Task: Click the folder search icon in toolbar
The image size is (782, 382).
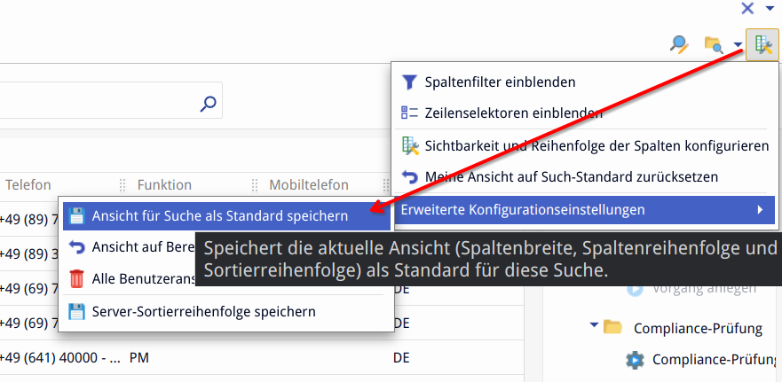Action: click(x=712, y=44)
